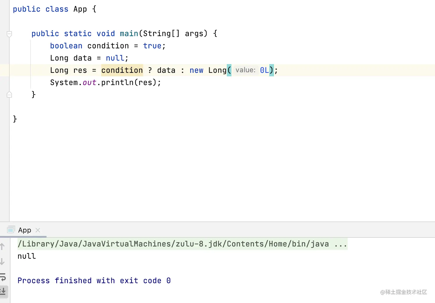The image size is (435, 303).
Task: Click the 'System.out.println(res);' statement
Action: tap(106, 82)
